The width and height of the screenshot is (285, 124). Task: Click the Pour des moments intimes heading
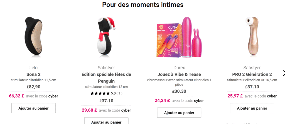click(x=143, y=4)
